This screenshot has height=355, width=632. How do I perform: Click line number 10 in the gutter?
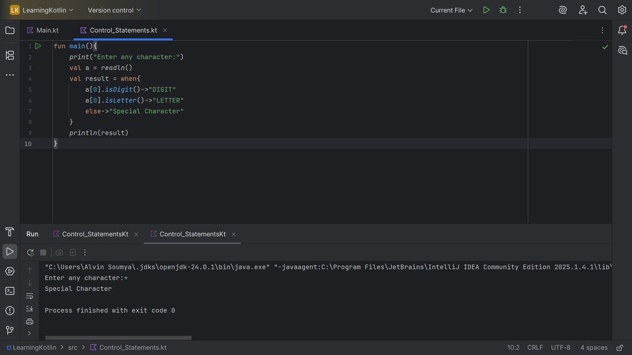tap(28, 144)
